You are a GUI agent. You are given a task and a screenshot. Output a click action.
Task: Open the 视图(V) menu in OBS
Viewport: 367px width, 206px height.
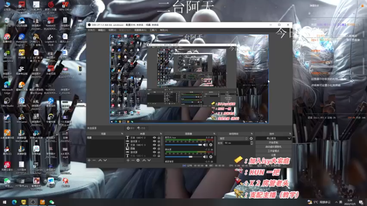point(112,30)
